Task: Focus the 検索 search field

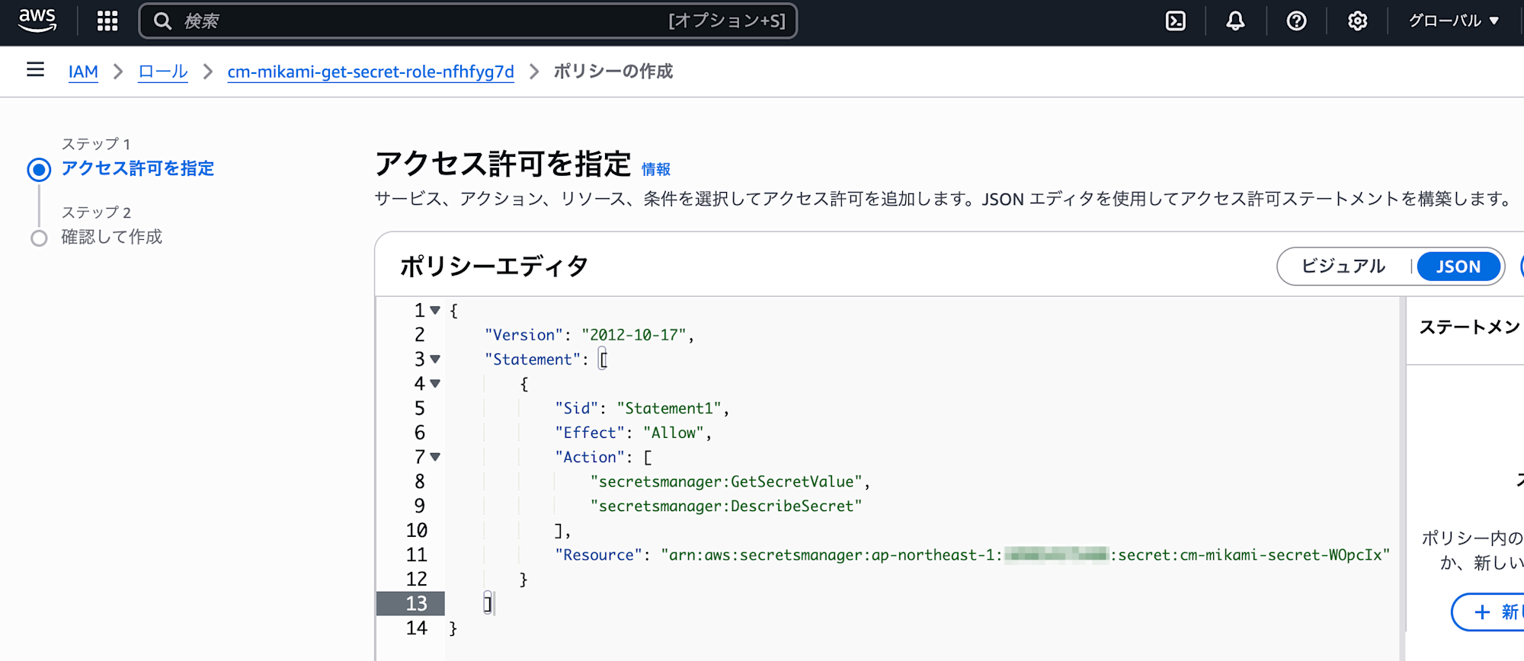Action: 468,21
